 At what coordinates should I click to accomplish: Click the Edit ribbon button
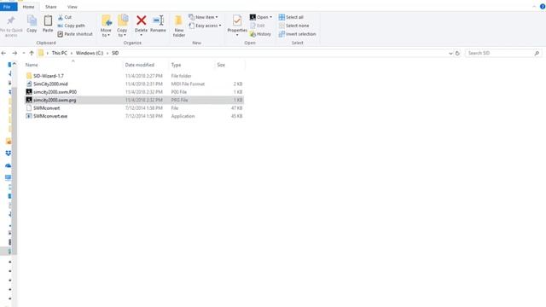coord(258,26)
